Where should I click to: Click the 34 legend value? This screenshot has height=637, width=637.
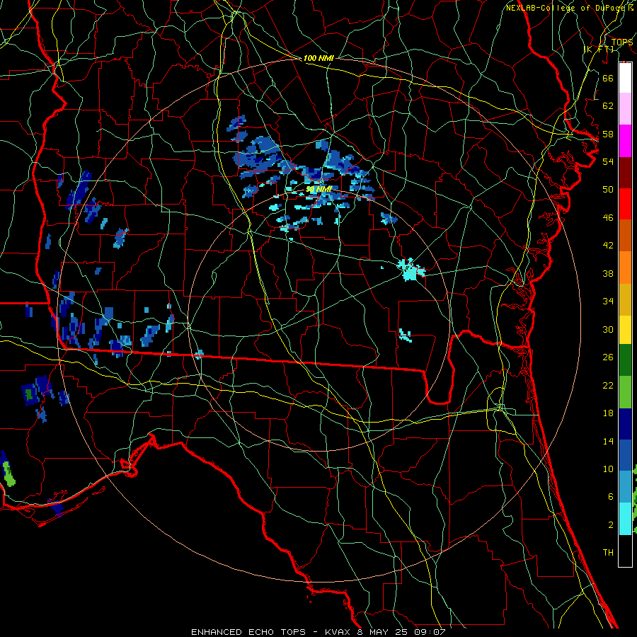click(608, 302)
